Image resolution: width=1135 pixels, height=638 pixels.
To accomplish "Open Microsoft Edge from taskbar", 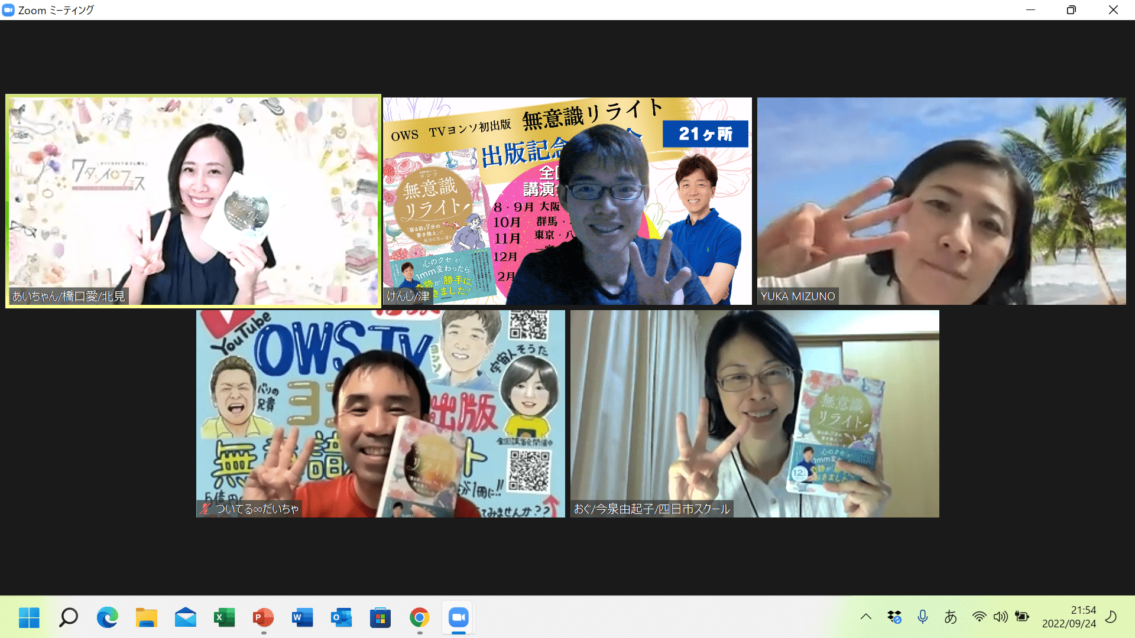I will 107,618.
